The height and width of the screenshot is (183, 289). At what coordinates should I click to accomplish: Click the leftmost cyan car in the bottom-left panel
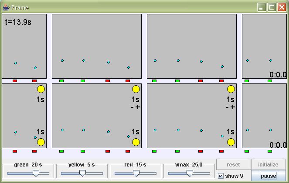click(x=16, y=132)
